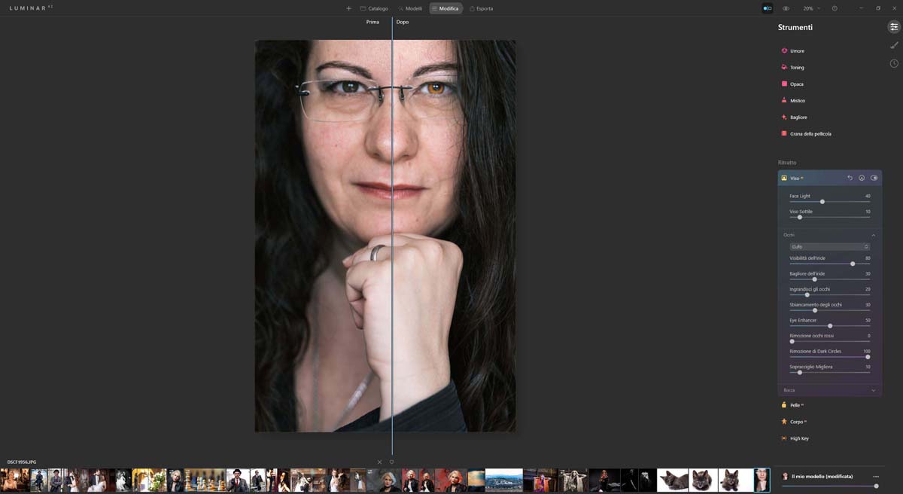Click the eye preview icon in top bar

click(786, 8)
